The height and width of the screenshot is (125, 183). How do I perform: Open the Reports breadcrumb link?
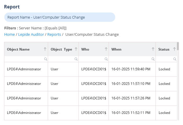[x=54, y=34]
